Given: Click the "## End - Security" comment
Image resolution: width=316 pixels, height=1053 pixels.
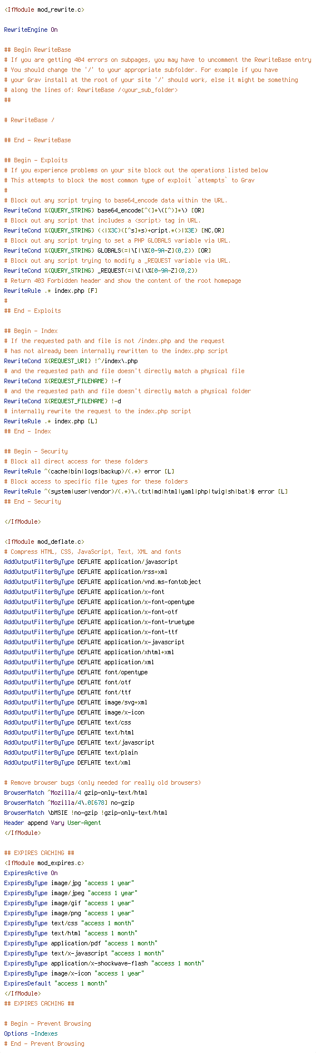Looking at the screenshot, I should click(x=32, y=501).
